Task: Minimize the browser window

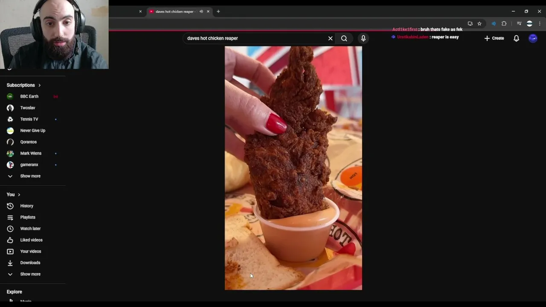Action: click(513, 12)
